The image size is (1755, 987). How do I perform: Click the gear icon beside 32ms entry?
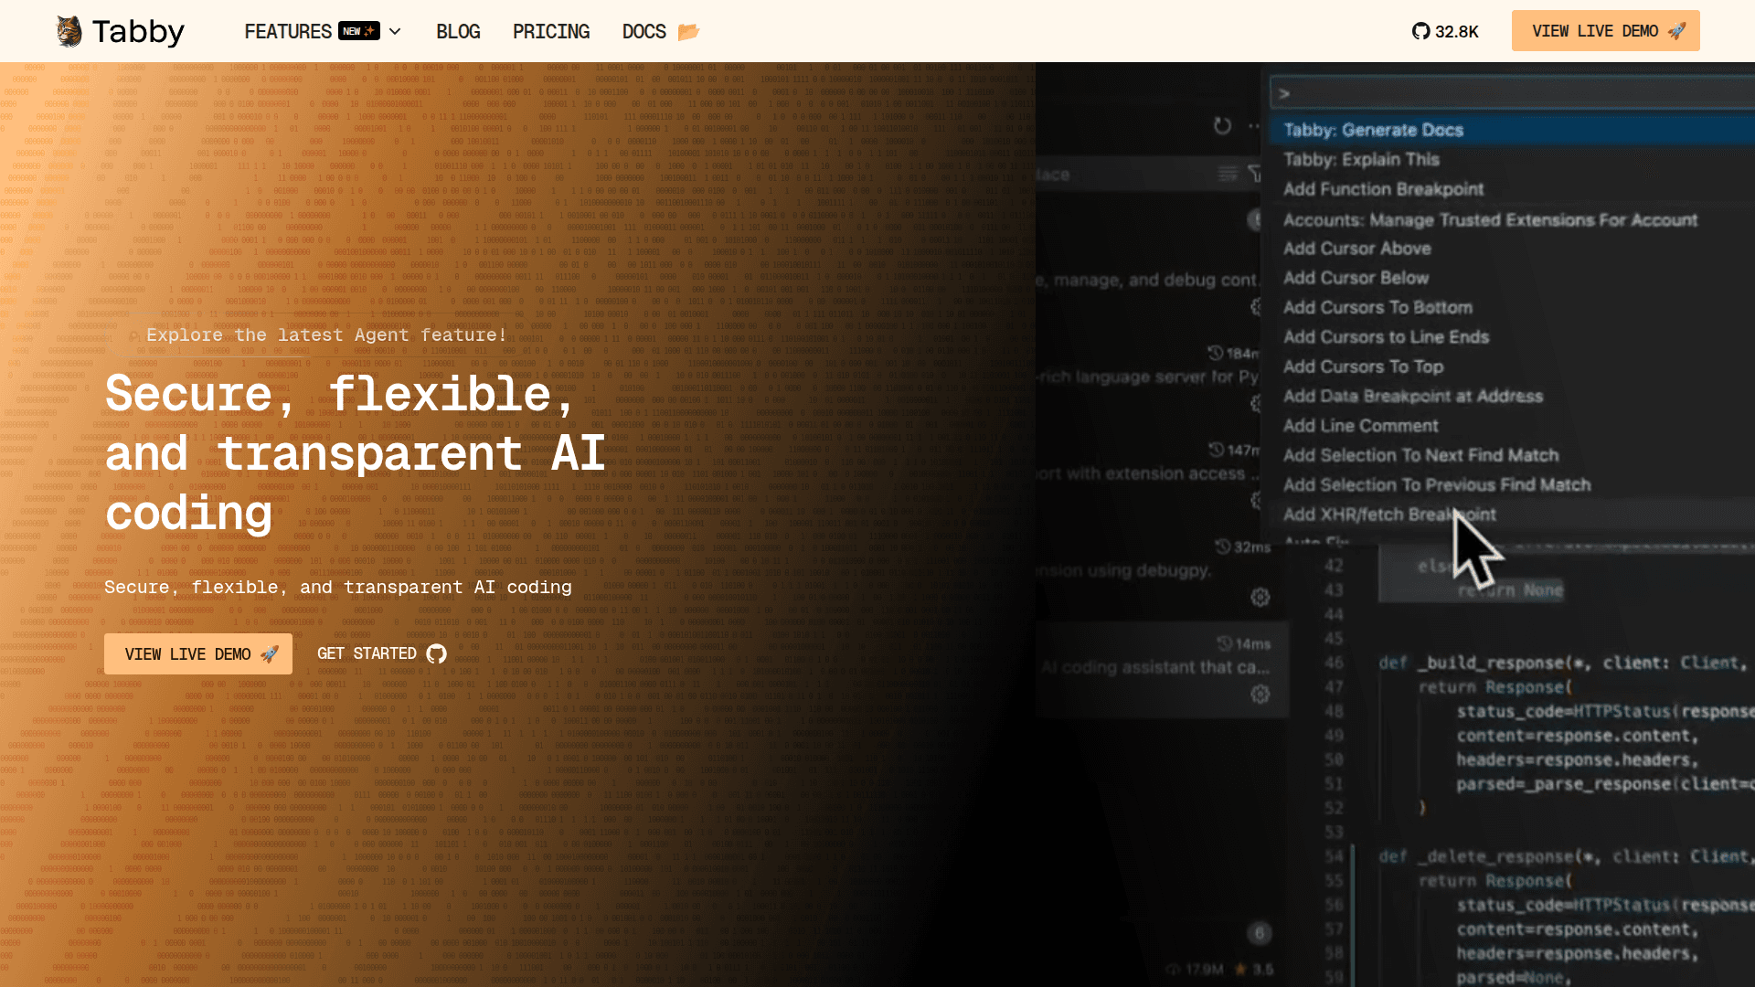click(x=1260, y=597)
